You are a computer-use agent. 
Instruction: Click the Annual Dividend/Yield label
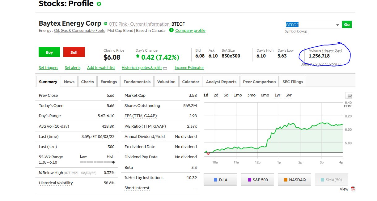click(x=145, y=136)
